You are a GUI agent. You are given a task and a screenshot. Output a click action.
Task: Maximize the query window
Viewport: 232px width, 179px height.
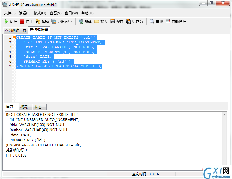(212, 3)
